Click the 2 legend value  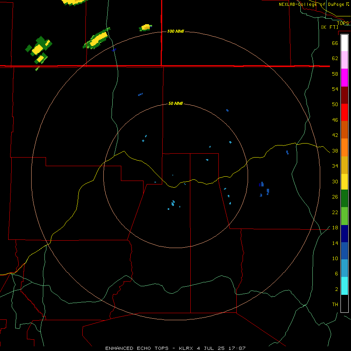pyautogui.click(x=336, y=289)
